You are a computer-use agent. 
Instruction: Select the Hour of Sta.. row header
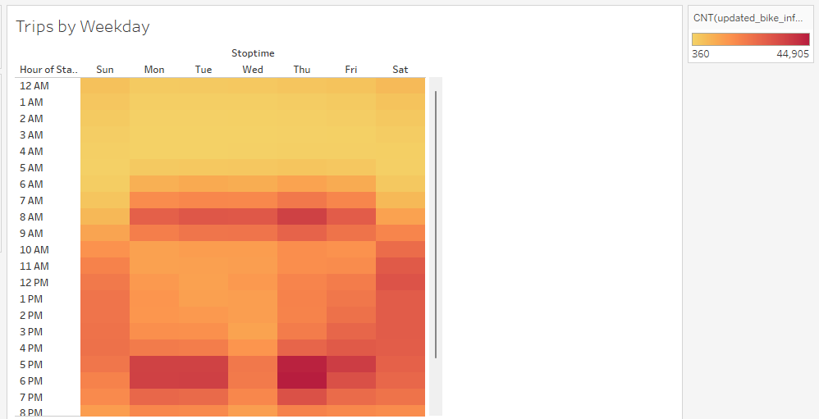[x=48, y=70]
